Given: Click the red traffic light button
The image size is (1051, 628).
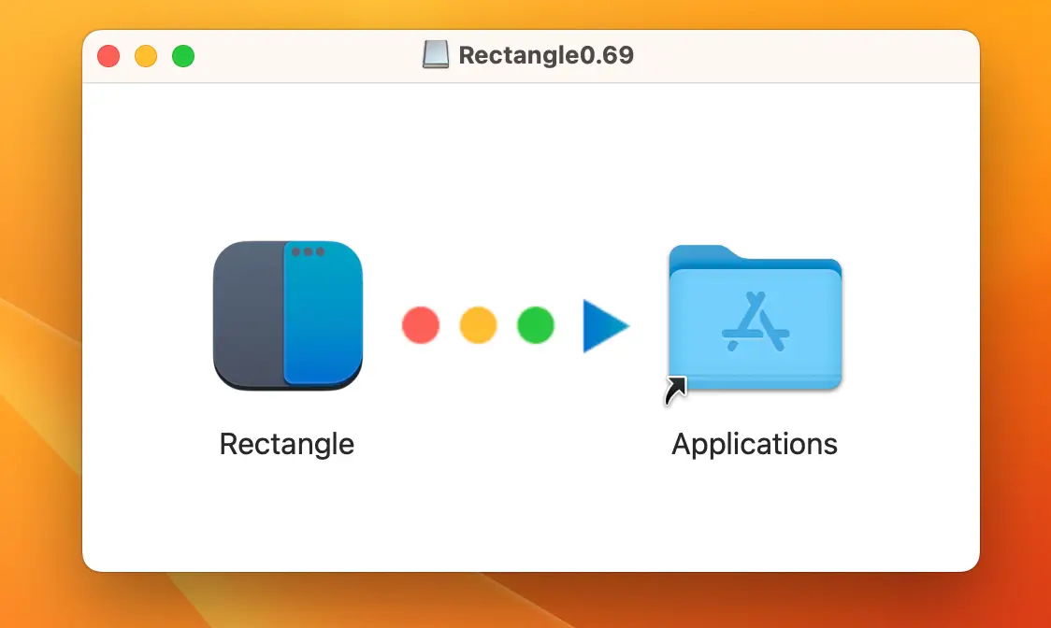Looking at the screenshot, I should [108, 55].
